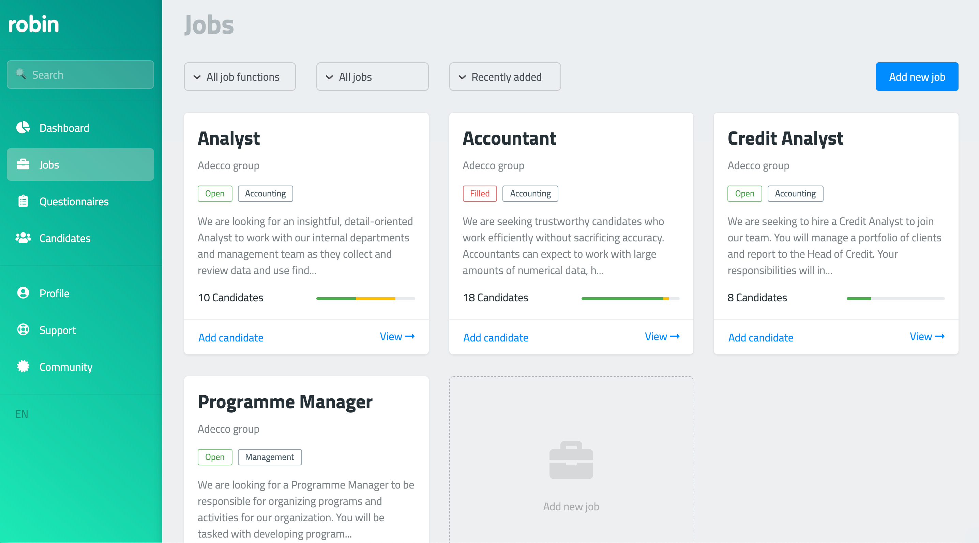This screenshot has height=543, width=979.
Task: Expand the Recently added sort dropdown
Action: point(505,77)
